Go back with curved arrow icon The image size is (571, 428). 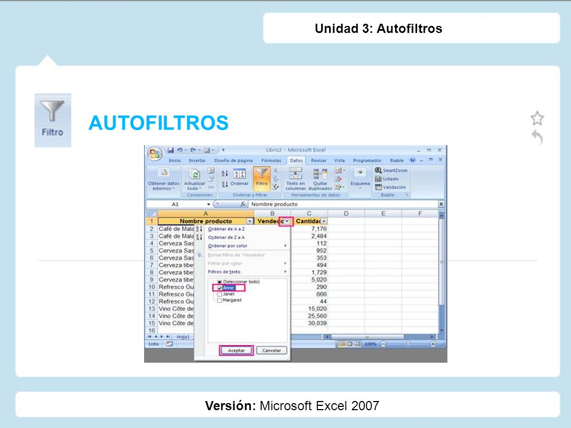[x=537, y=138]
